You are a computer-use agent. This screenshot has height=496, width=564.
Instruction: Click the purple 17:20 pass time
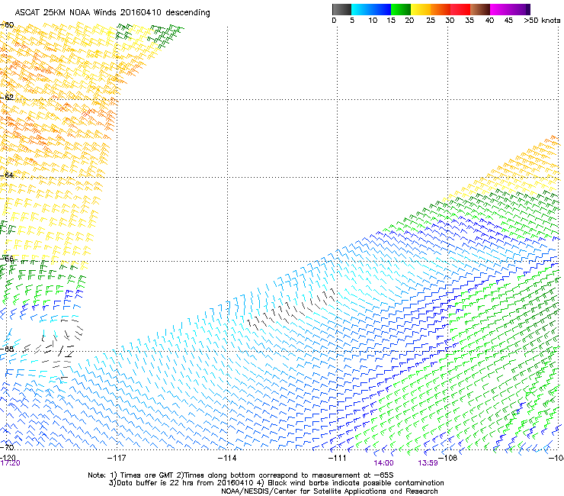pyautogui.click(x=10, y=463)
